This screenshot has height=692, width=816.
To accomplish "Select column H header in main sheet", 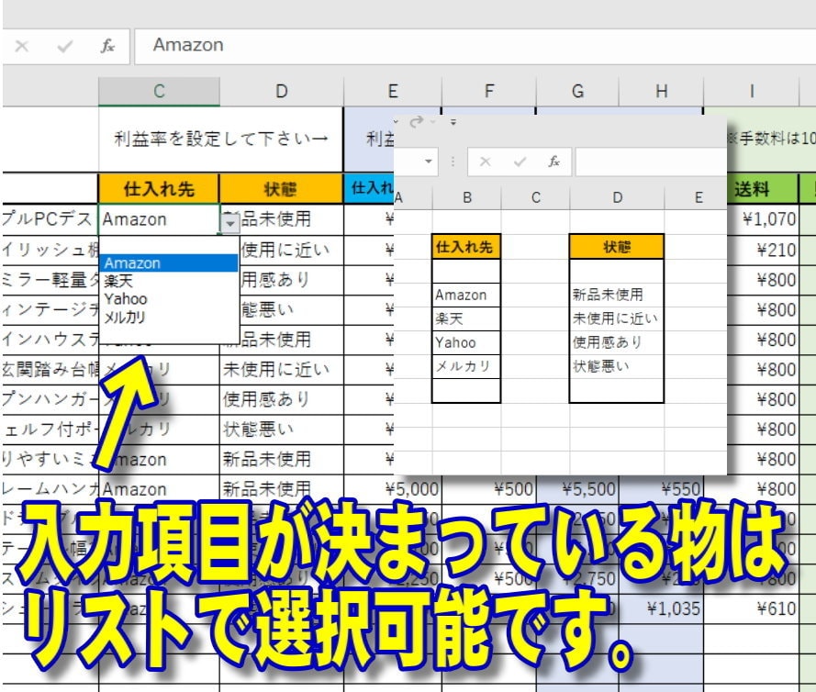I will click(x=662, y=91).
